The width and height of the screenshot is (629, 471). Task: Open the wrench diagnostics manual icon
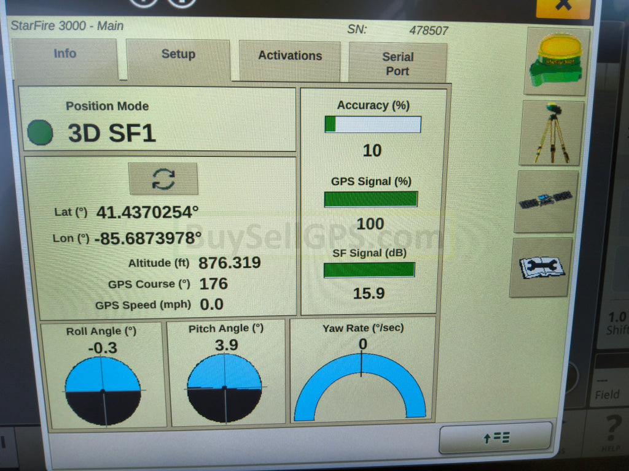click(x=541, y=267)
